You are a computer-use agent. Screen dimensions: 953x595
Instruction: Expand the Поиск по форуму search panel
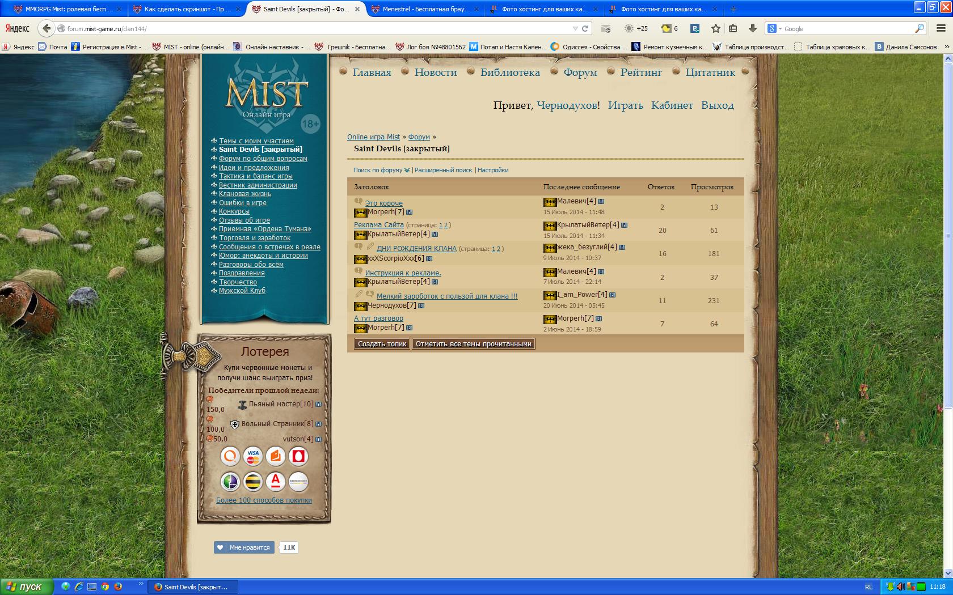pyautogui.click(x=381, y=170)
